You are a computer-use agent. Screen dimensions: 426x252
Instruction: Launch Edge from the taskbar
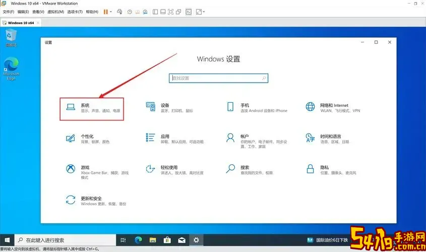click(138, 240)
